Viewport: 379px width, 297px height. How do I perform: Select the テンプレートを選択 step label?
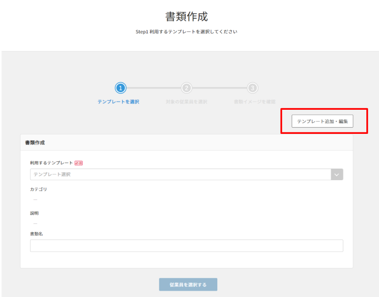tap(118, 102)
